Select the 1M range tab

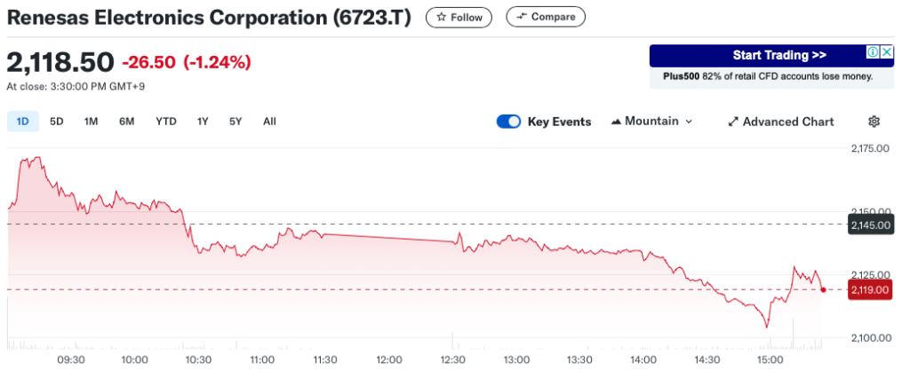[91, 122]
